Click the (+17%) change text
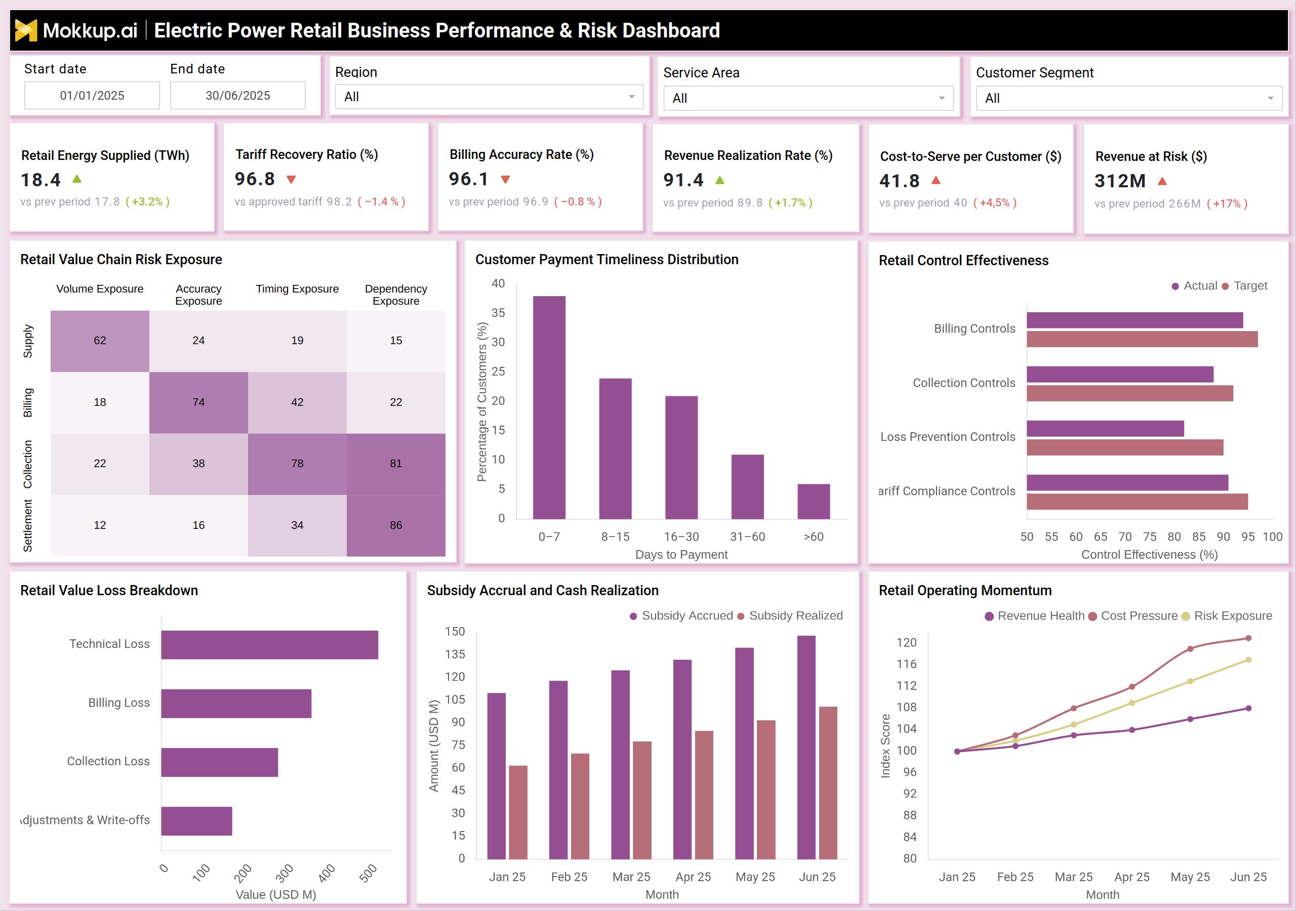 (1227, 204)
